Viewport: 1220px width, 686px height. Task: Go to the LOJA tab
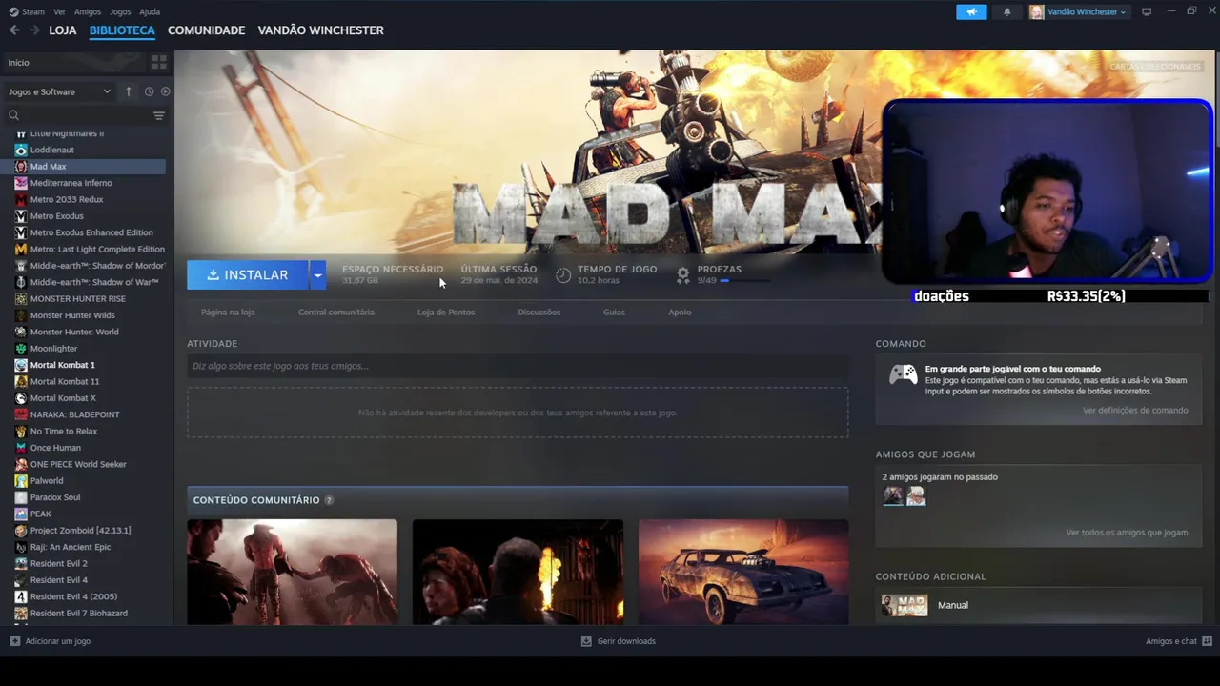(63, 30)
